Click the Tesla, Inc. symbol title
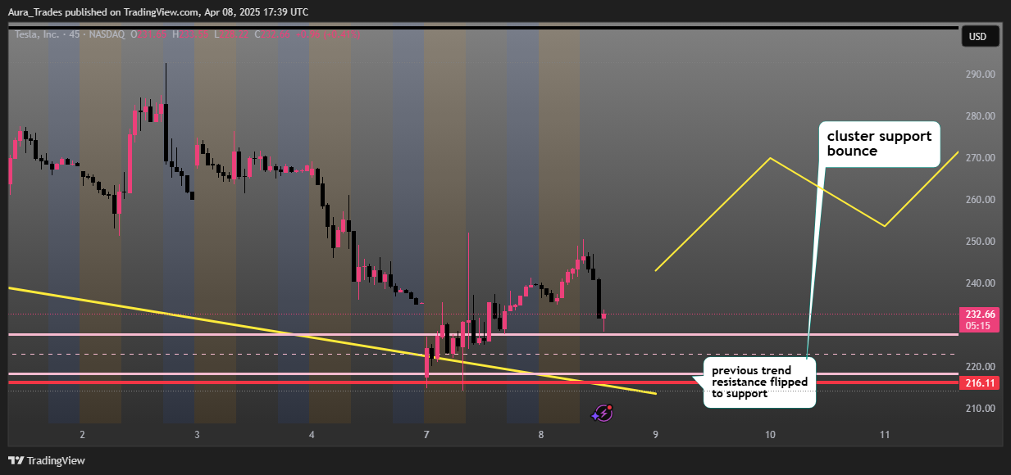1011x475 pixels. 38,34
